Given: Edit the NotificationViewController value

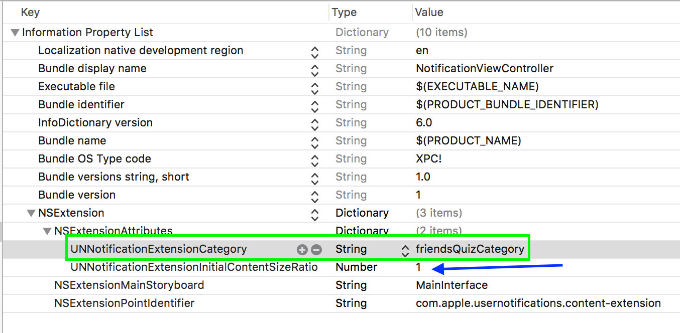Looking at the screenshot, I should (x=484, y=69).
